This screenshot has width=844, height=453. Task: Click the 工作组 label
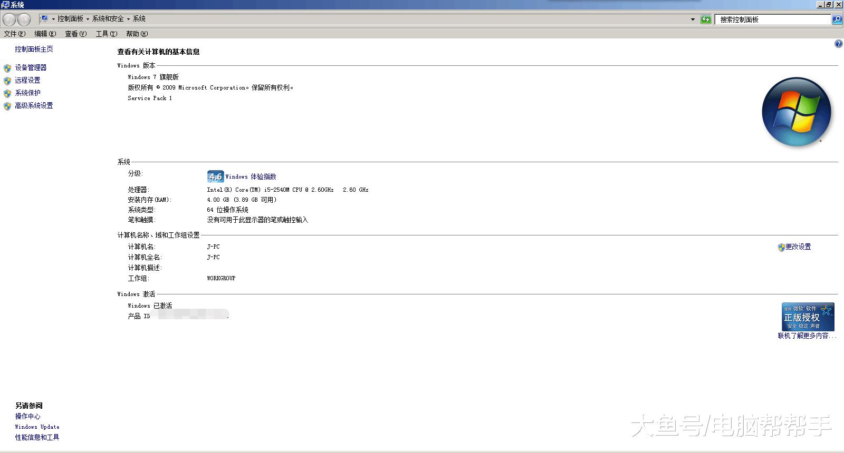tap(139, 278)
